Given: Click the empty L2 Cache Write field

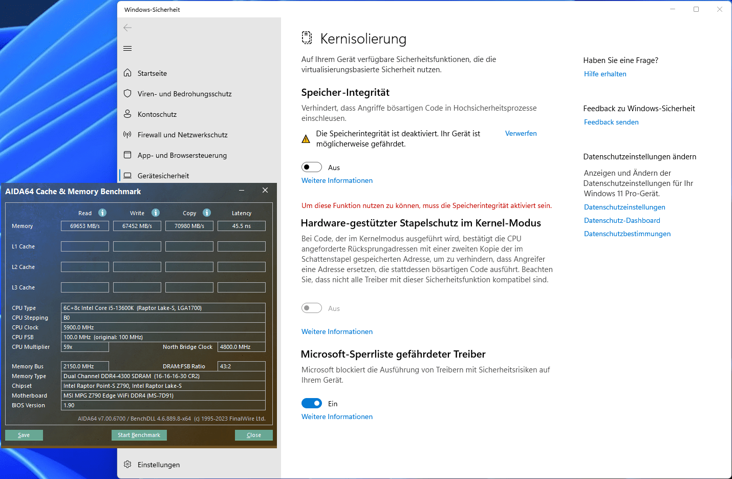Looking at the screenshot, I should point(137,267).
